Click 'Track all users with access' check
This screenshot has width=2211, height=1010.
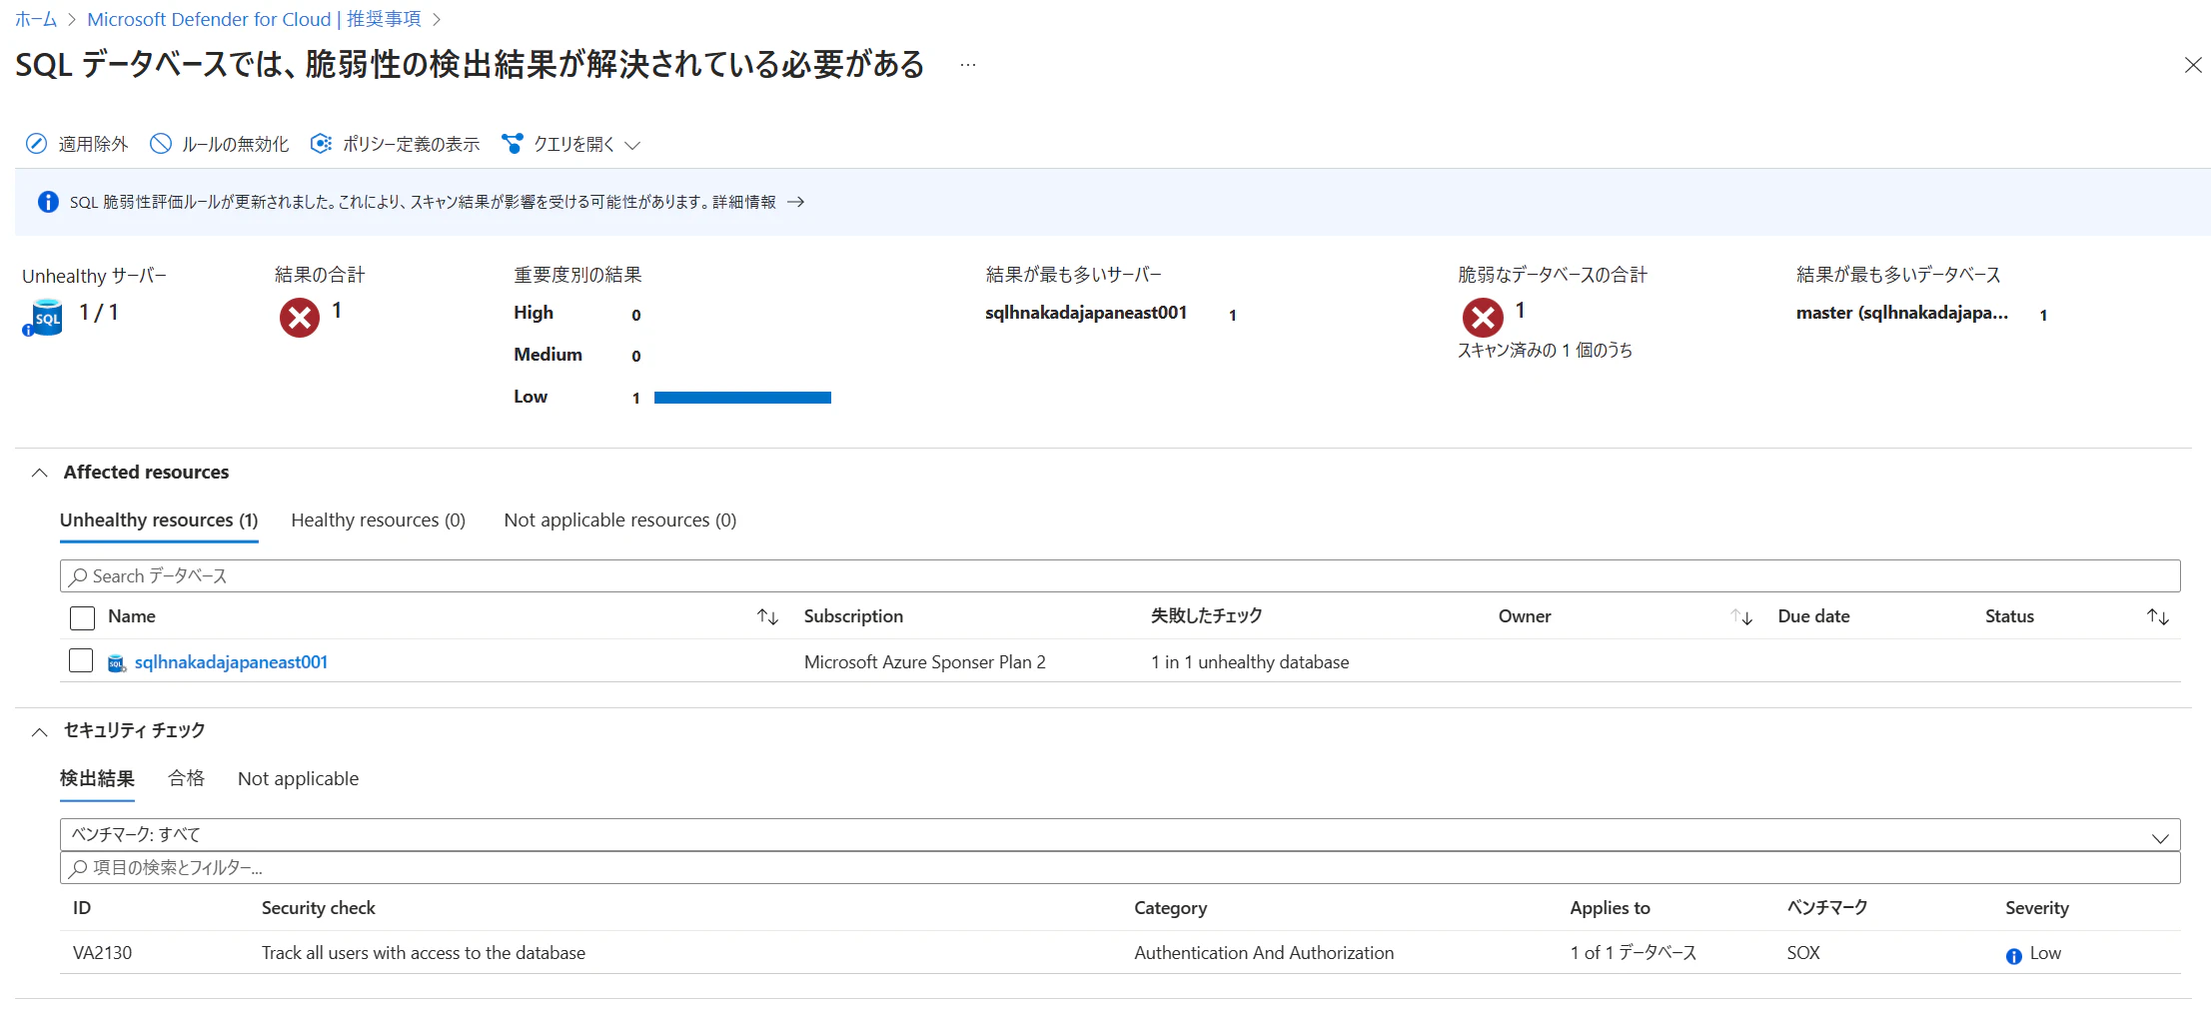coord(424,953)
